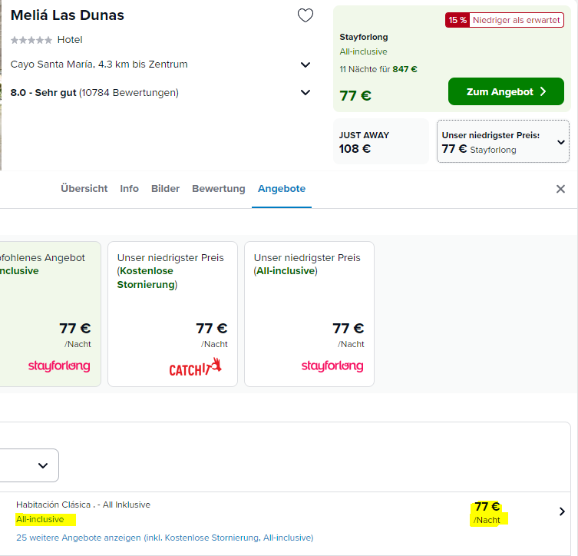Open the Bewertung tab
The height and width of the screenshot is (556, 578).
pos(219,189)
